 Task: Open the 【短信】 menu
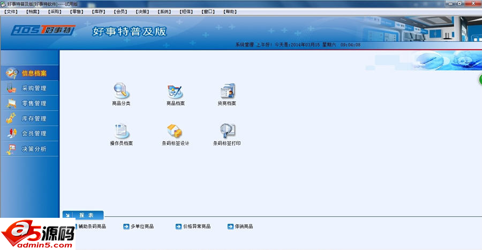186,12
